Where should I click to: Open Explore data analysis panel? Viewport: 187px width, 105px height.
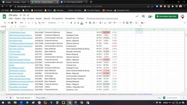click(x=171, y=98)
